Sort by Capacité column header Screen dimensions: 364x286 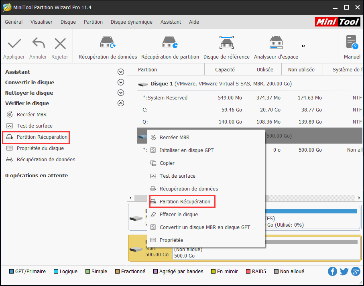point(224,69)
